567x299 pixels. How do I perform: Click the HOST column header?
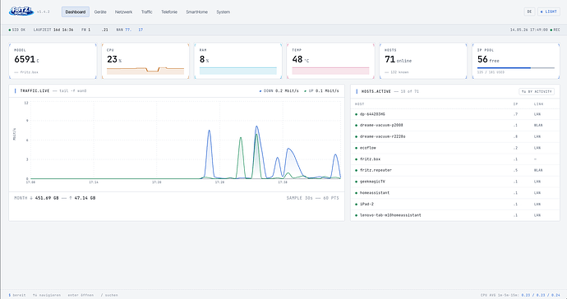click(359, 104)
